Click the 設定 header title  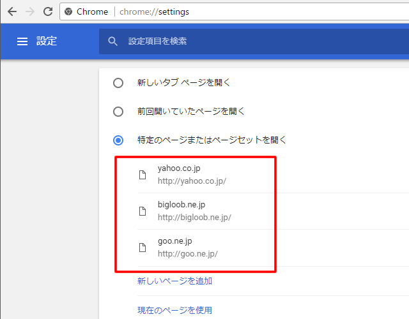pos(47,41)
